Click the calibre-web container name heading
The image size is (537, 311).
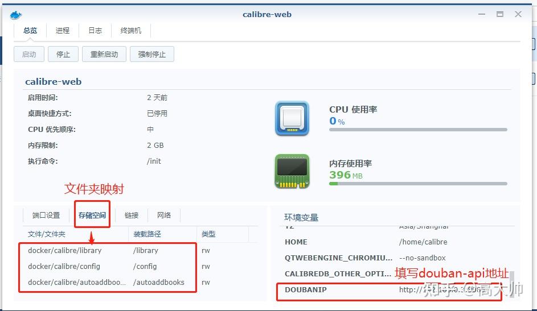(x=54, y=82)
